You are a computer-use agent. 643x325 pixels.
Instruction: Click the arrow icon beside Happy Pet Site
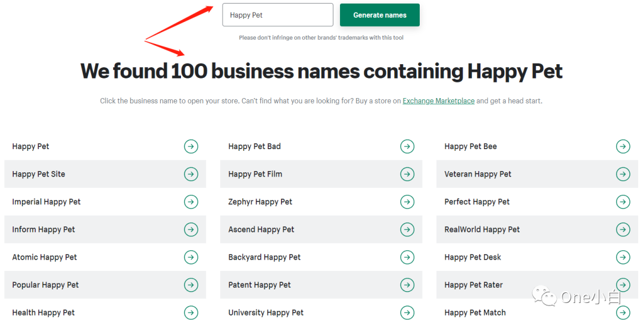click(x=191, y=174)
